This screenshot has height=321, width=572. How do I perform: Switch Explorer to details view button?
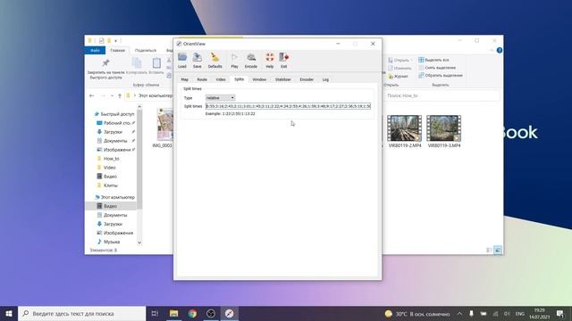point(489,250)
